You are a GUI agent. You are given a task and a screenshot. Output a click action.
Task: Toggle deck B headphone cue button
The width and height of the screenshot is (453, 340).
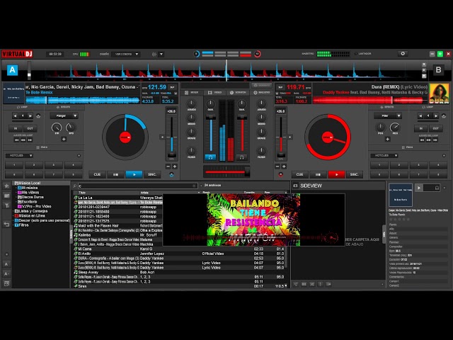click(x=241, y=157)
